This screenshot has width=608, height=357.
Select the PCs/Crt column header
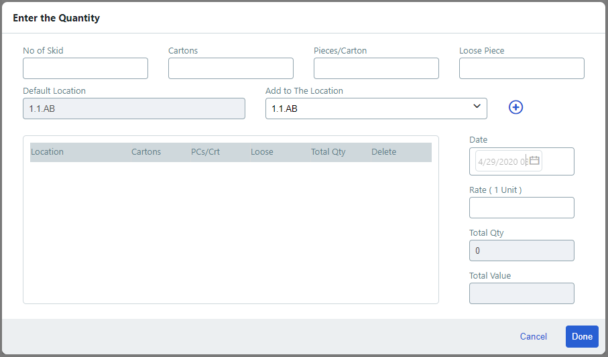(205, 152)
